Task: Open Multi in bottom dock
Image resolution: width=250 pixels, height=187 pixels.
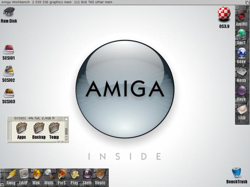Action: [49, 177]
